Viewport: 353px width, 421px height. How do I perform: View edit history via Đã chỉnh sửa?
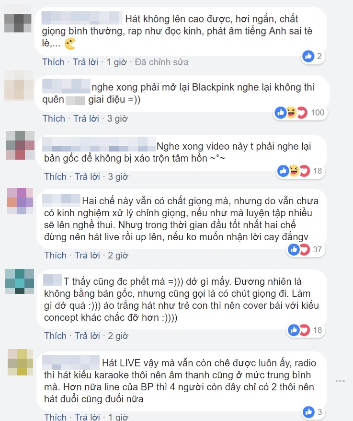coord(162,62)
